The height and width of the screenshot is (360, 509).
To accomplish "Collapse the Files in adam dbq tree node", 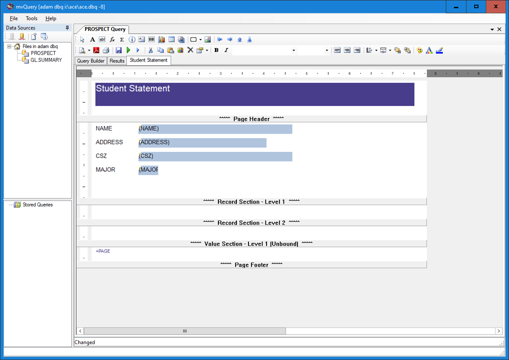I will (9, 46).
